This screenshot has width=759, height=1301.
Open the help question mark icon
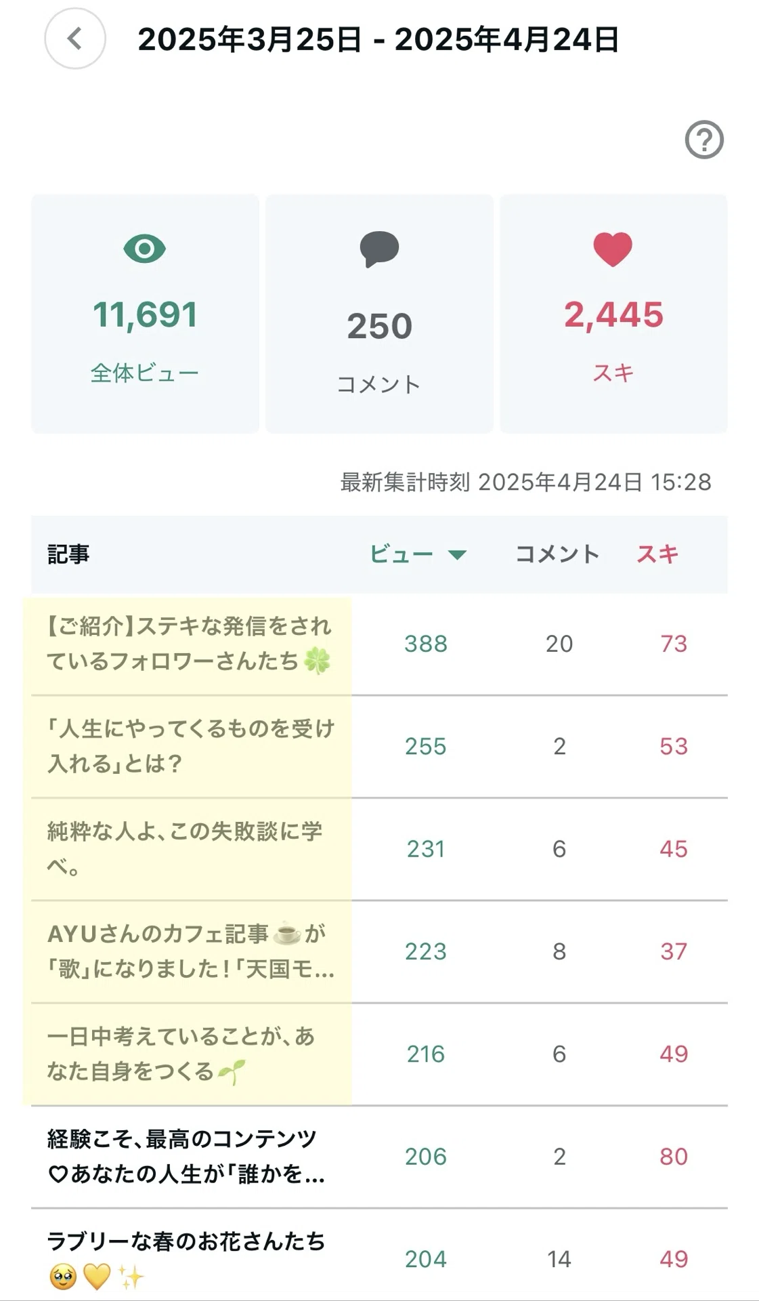[x=704, y=140]
